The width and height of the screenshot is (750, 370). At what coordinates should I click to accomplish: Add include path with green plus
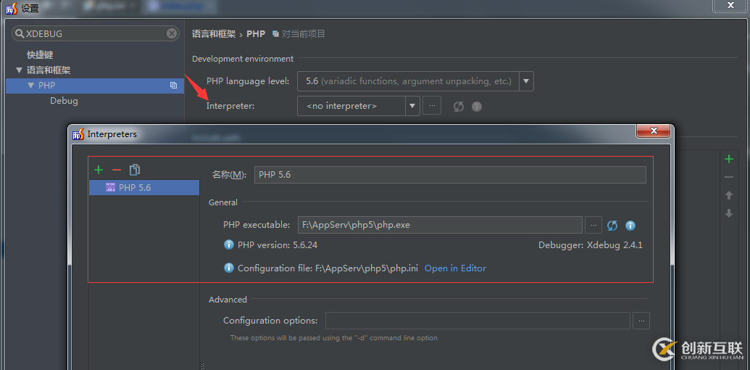(728, 159)
